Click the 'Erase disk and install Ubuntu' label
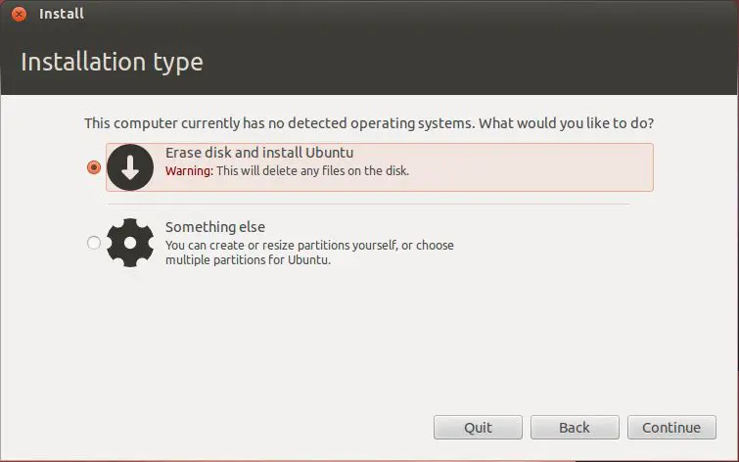This screenshot has height=462, width=739. [x=259, y=153]
